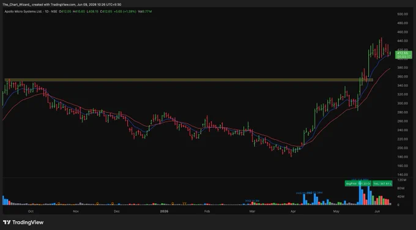Screen dimensions: 416x230
Task: Click the 340.00 price scale label
Action: tap(403, 86)
